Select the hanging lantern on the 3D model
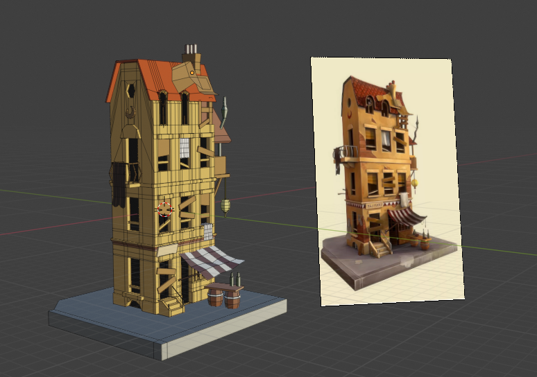 click(x=225, y=207)
